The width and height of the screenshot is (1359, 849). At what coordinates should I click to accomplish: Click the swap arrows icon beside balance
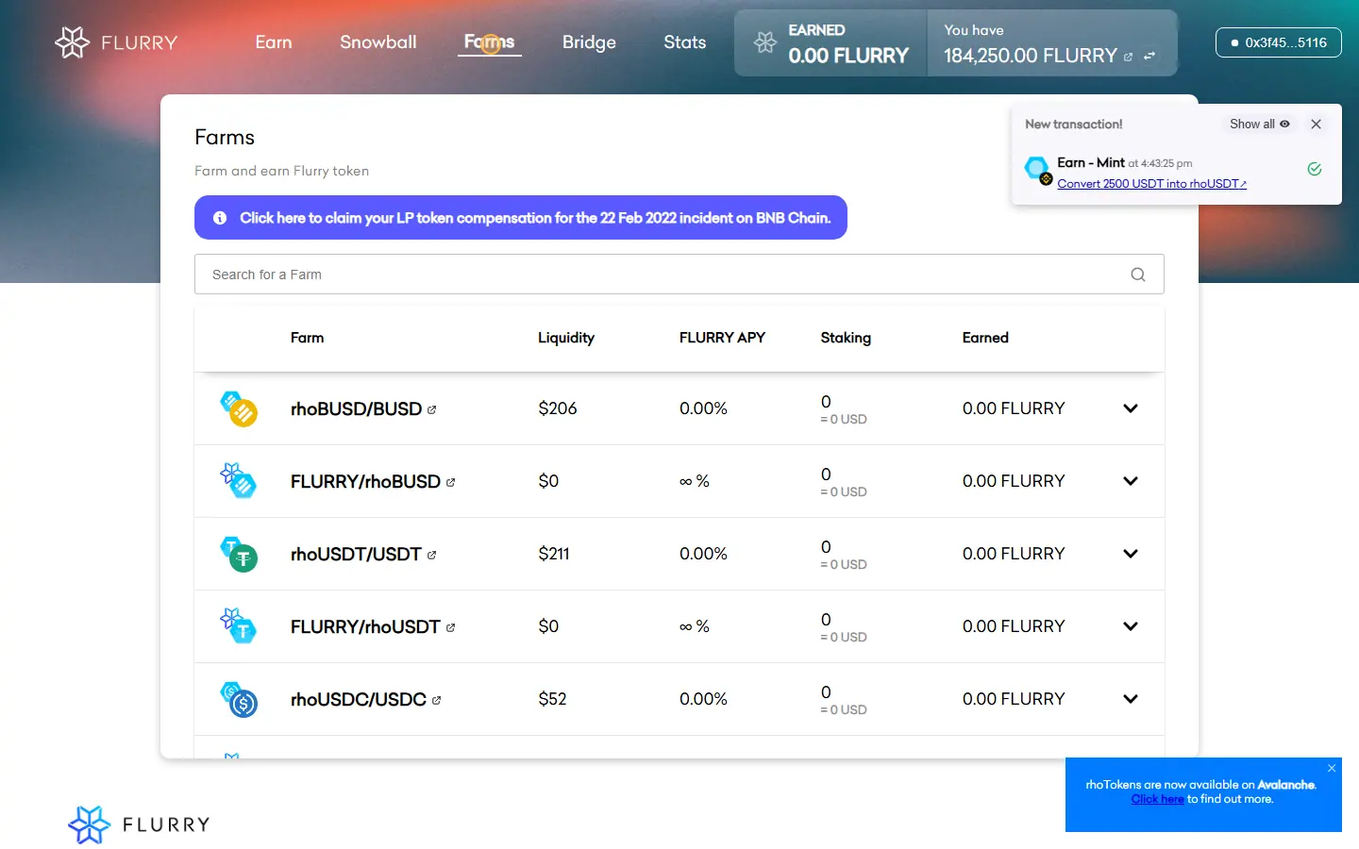[1149, 57]
